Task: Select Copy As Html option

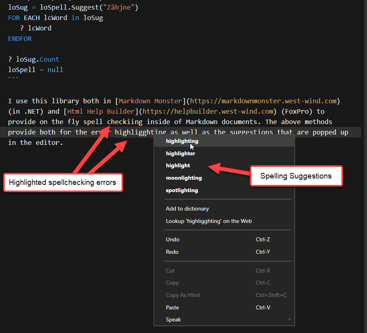Action: pyautogui.click(x=183, y=295)
